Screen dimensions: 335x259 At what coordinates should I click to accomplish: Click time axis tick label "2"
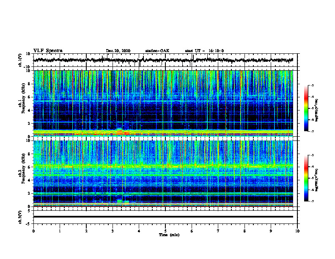tap(86, 231)
